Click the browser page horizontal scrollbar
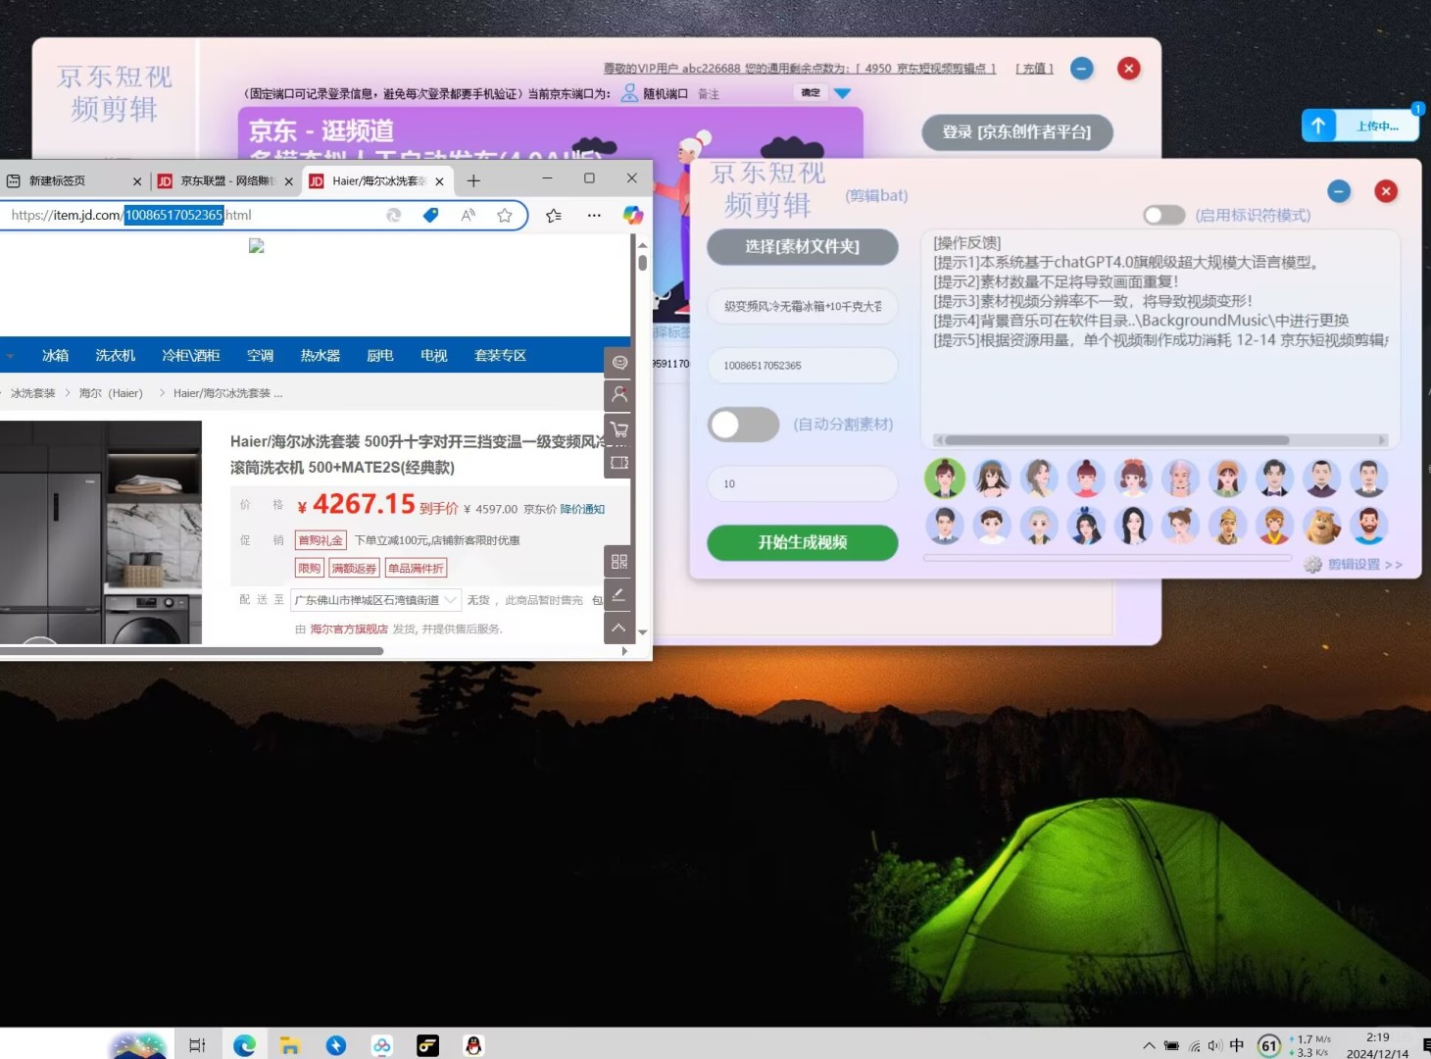Image resolution: width=1431 pixels, height=1059 pixels. (191, 651)
